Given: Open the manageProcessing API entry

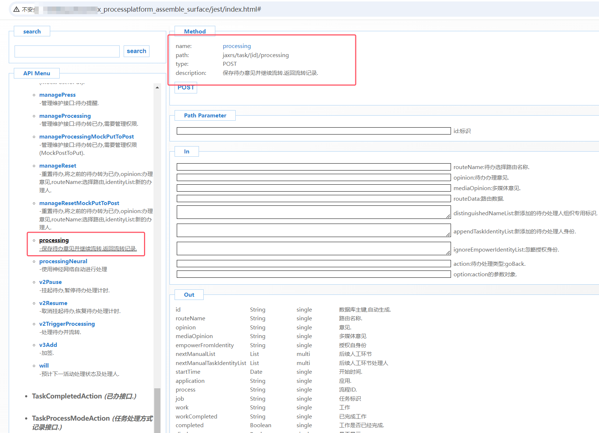Looking at the screenshot, I should [x=65, y=116].
